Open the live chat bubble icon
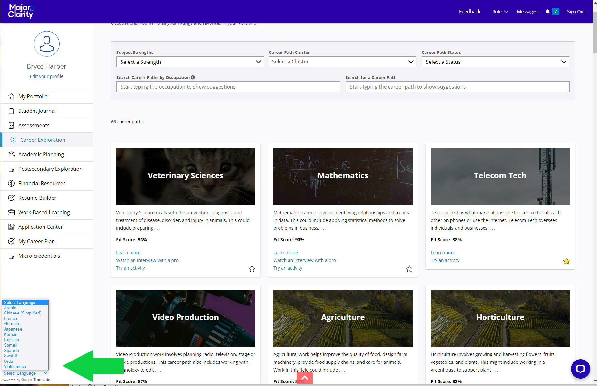This screenshot has height=386, width=597. (580, 369)
